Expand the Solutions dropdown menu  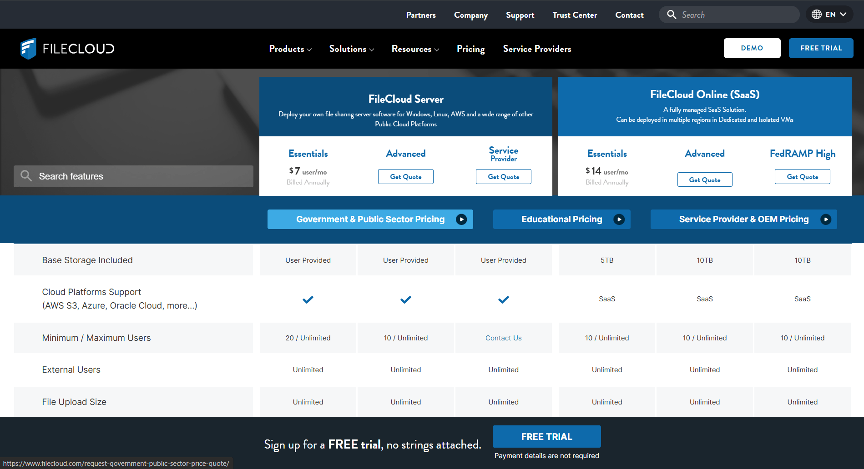[x=352, y=49]
